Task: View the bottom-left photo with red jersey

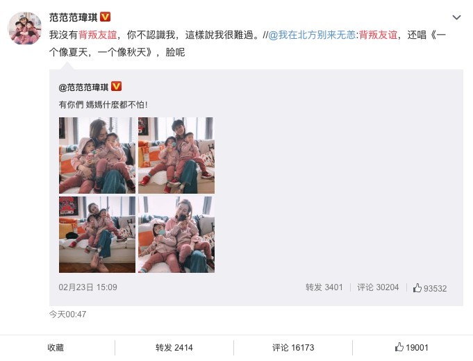Action: [97, 235]
